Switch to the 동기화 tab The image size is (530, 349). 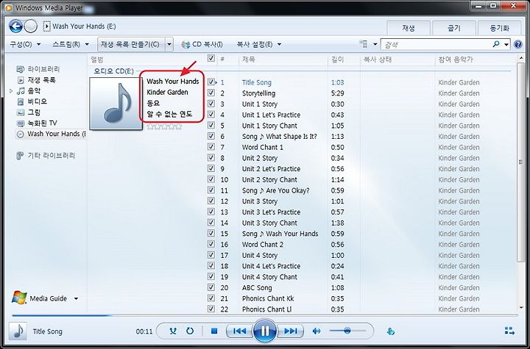tap(499, 28)
